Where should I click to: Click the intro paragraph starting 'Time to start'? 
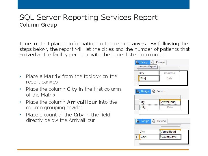pyautogui.click(x=104, y=49)
